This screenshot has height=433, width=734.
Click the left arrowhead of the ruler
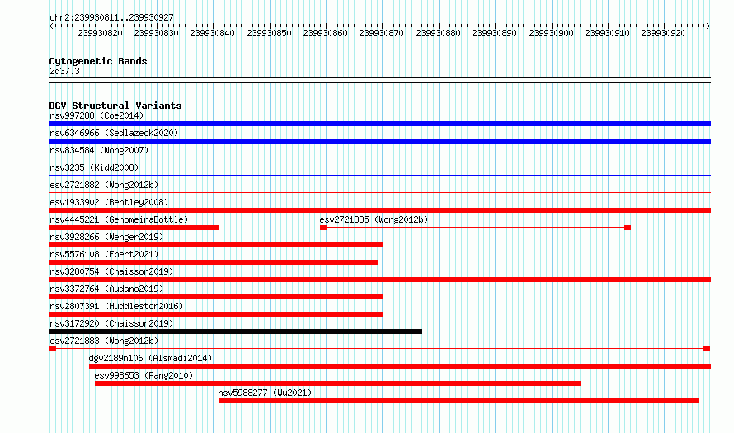[51, 26]
